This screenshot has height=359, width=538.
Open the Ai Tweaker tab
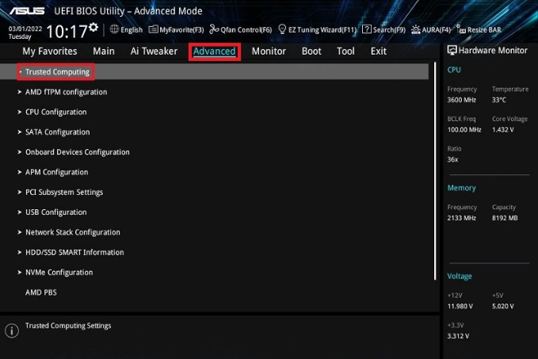click(154, 52)
